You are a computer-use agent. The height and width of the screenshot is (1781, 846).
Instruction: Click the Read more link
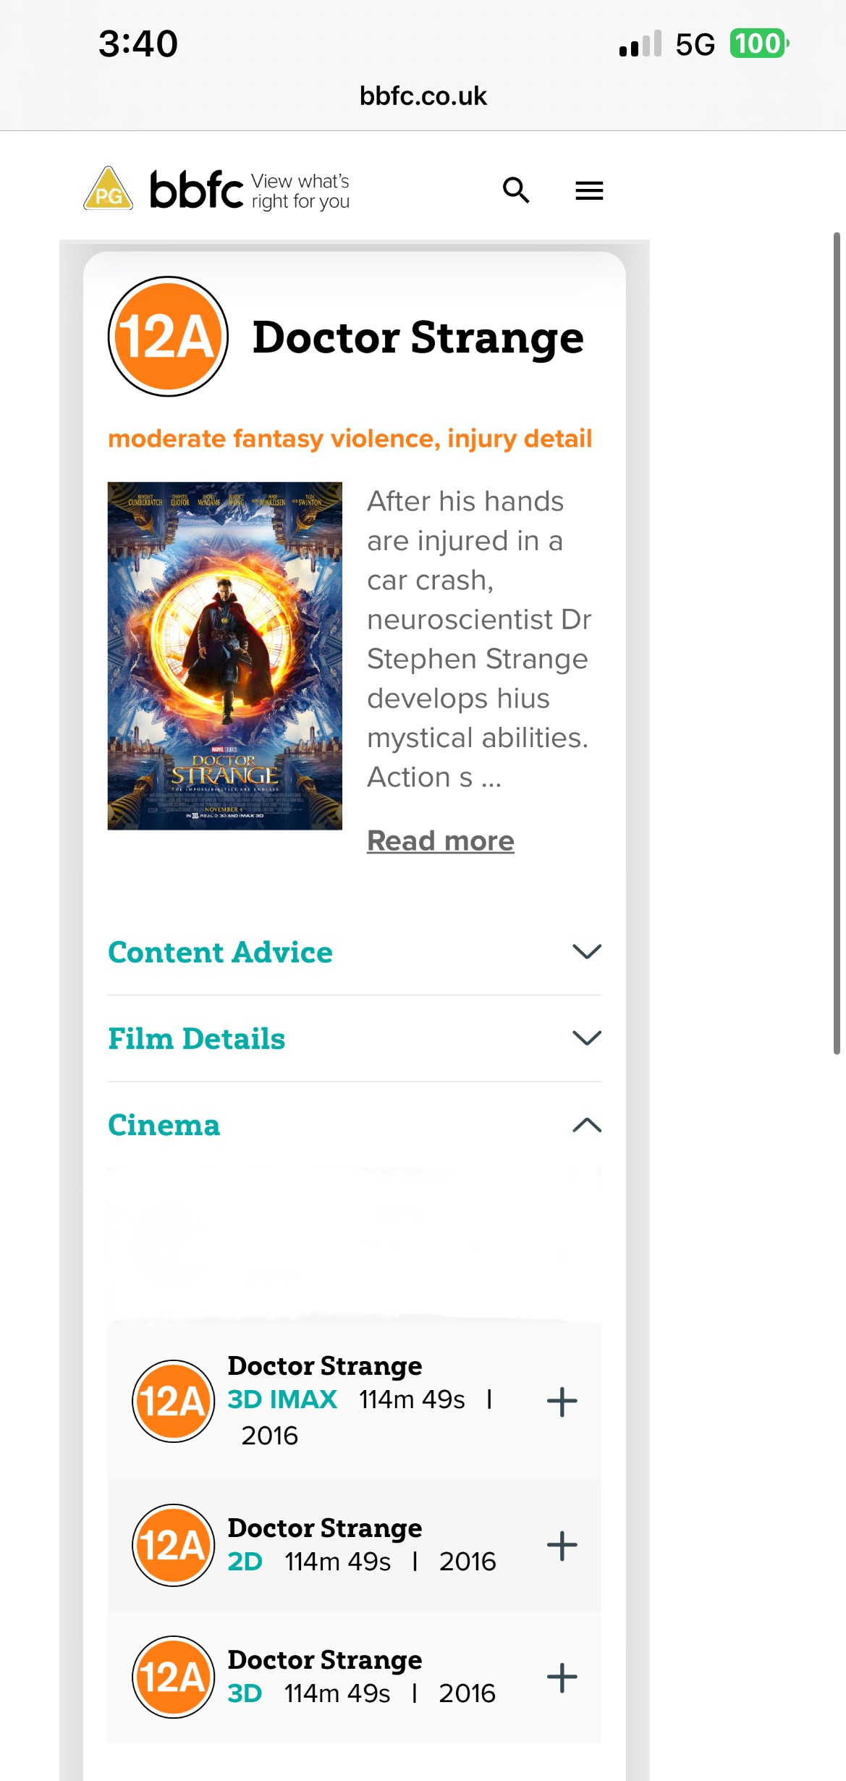tap(441, 841)
